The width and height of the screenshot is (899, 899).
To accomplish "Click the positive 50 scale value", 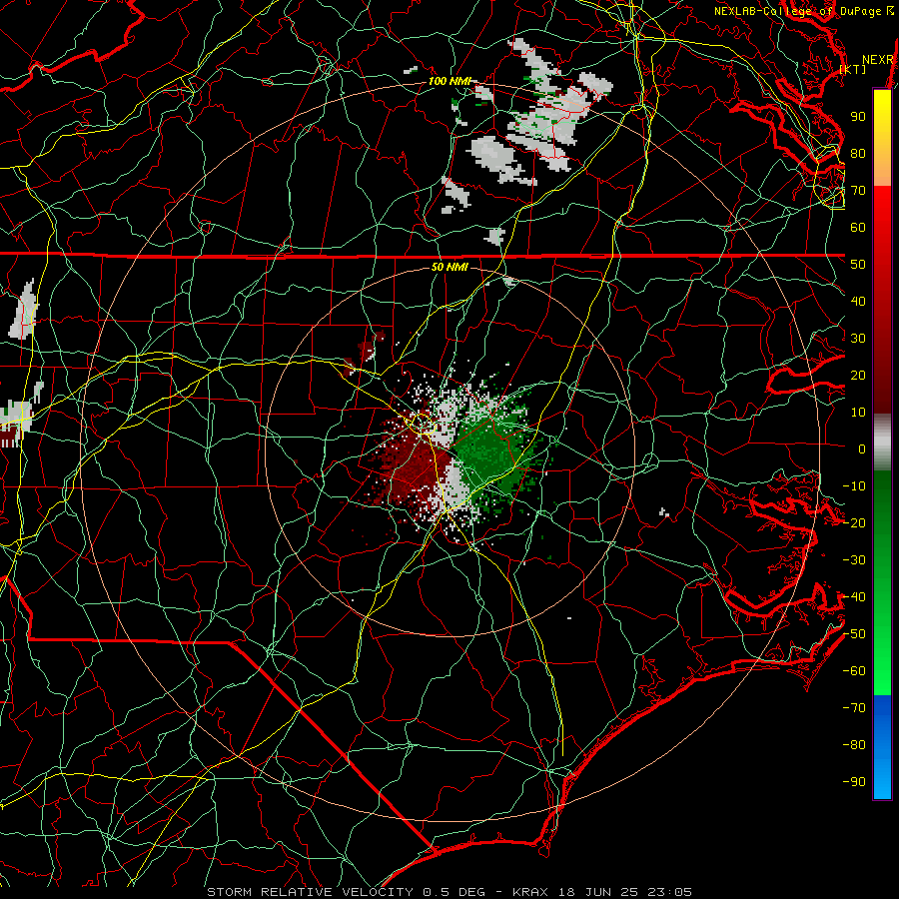I will tap(858, 265).
